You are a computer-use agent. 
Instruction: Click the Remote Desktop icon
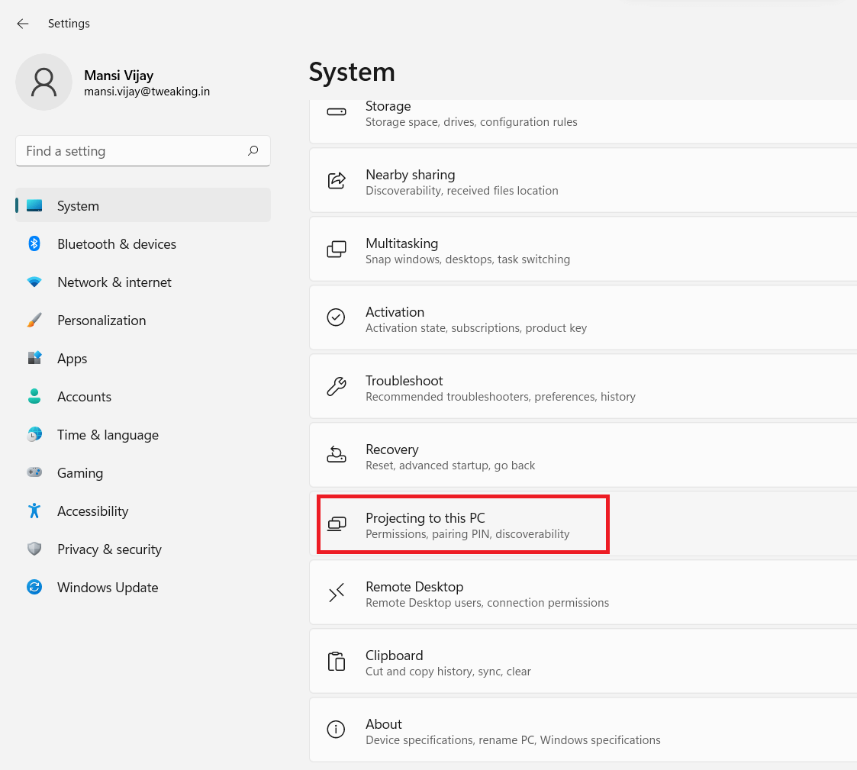point(337,592)
